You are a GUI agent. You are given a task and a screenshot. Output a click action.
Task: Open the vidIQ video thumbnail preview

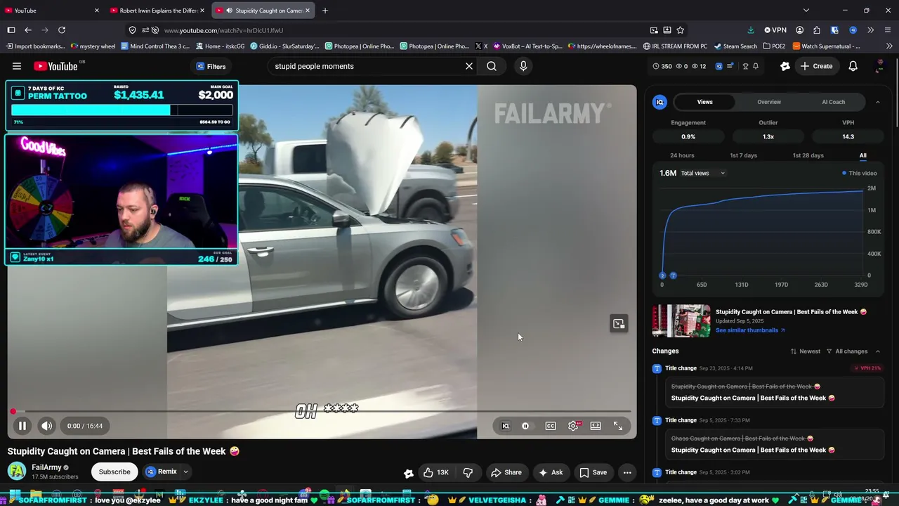click(x=681, y=321)
